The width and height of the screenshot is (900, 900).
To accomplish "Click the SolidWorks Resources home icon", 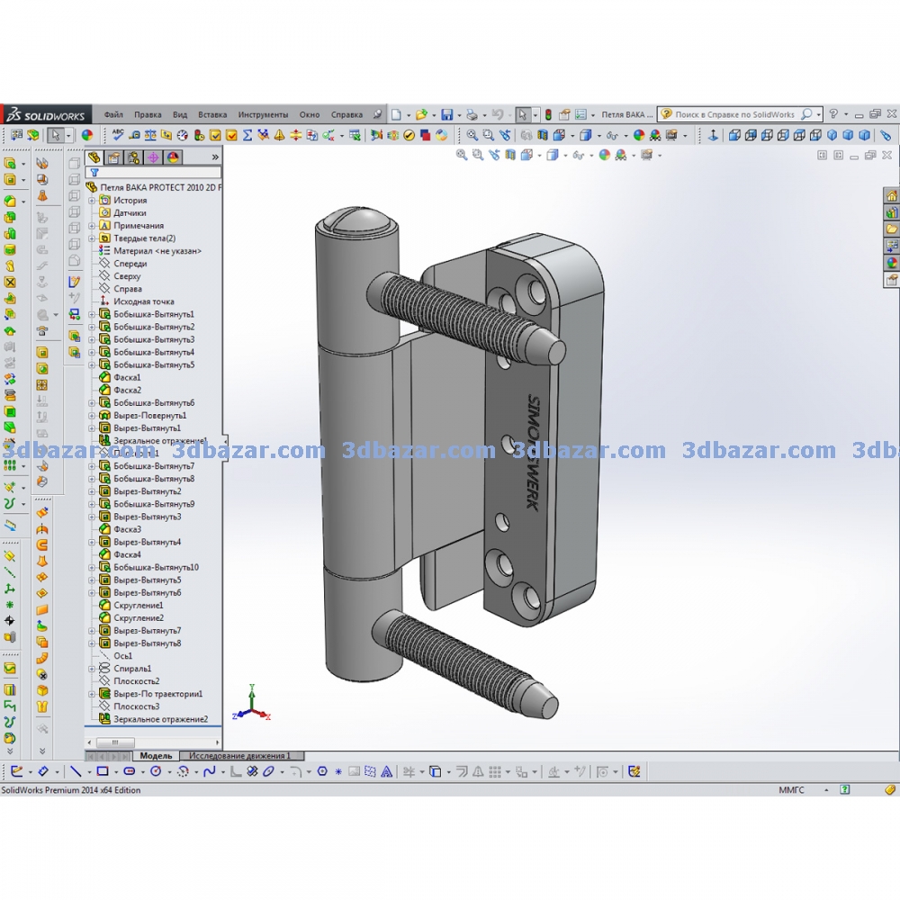I will pyautogui.click(x=892, y=195).
